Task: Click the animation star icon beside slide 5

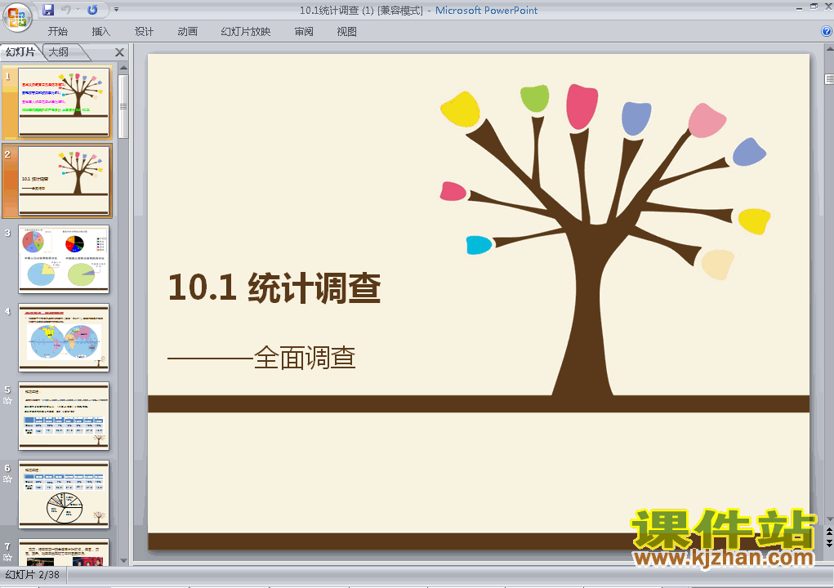Action: 7,400
